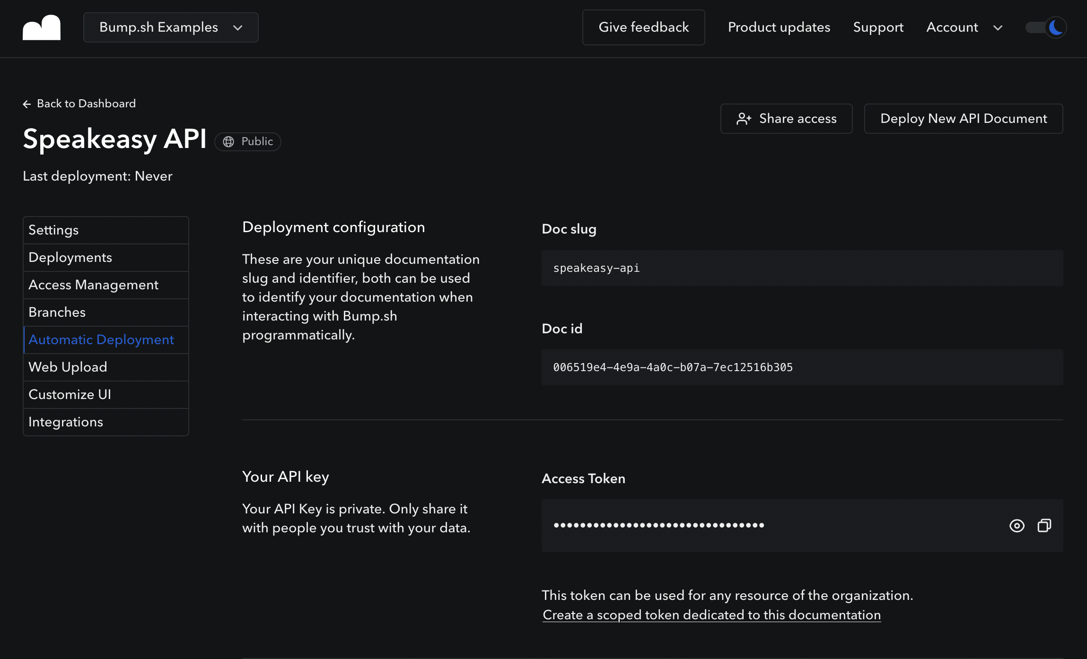Toggle visibility of the API key
1087x659 pixels.
1017,526
